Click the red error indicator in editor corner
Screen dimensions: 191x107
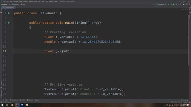183,10
